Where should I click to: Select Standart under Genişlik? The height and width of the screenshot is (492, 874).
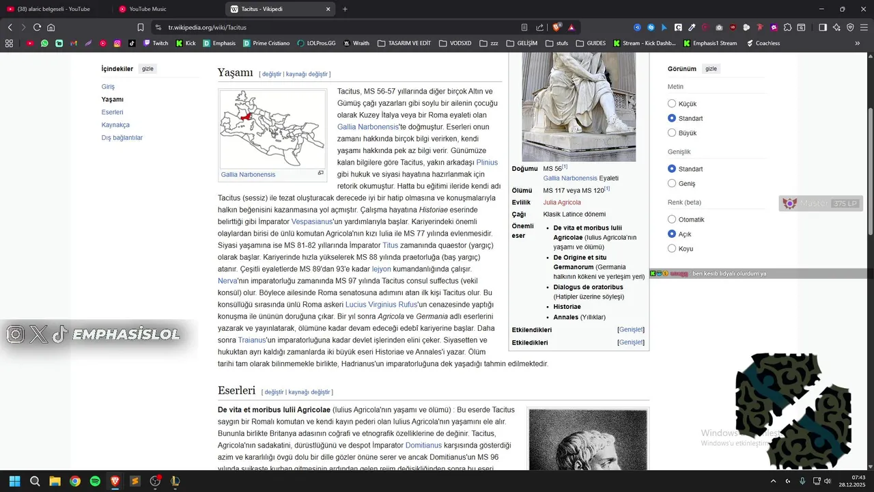[672, 169]
